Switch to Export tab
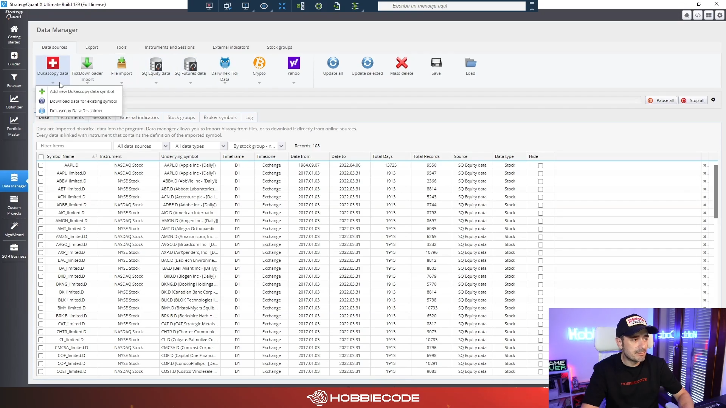 pyautogui.click(x=92, y=47)
